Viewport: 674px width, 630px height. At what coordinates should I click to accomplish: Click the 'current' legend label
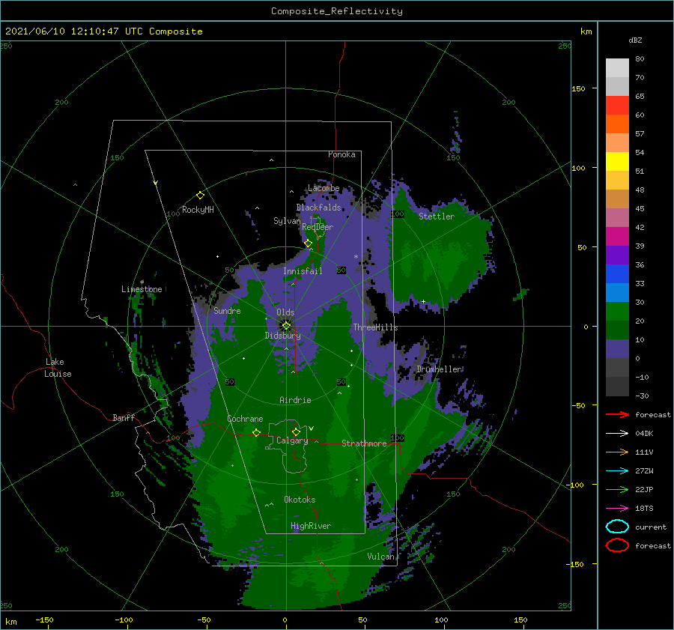(650, 527)
